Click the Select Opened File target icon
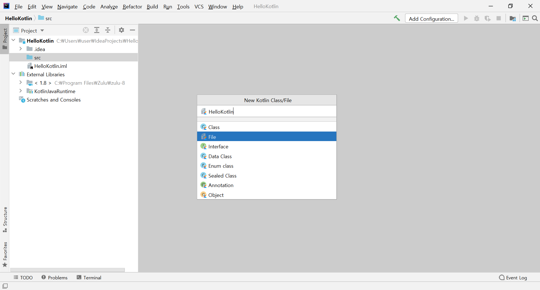 click(86, 30)
